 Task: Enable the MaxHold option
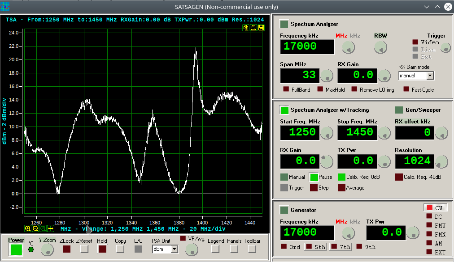tap(320, 89)
